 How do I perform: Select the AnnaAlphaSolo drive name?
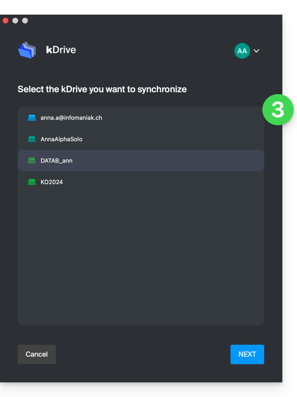(62, 139)
